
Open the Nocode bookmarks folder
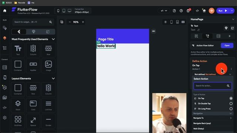(20, 3)
